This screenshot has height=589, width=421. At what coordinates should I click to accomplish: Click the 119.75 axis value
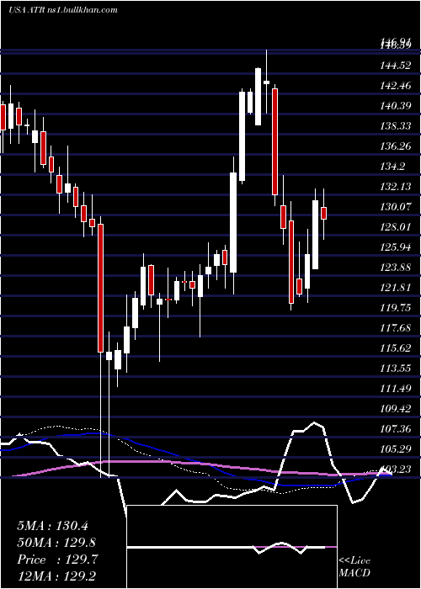(x=396, y=308)
